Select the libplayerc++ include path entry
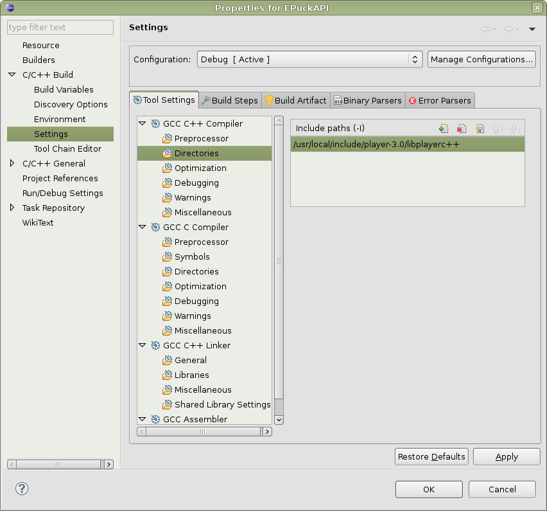This screenshot has height=511, width=547. pos(408,144)
